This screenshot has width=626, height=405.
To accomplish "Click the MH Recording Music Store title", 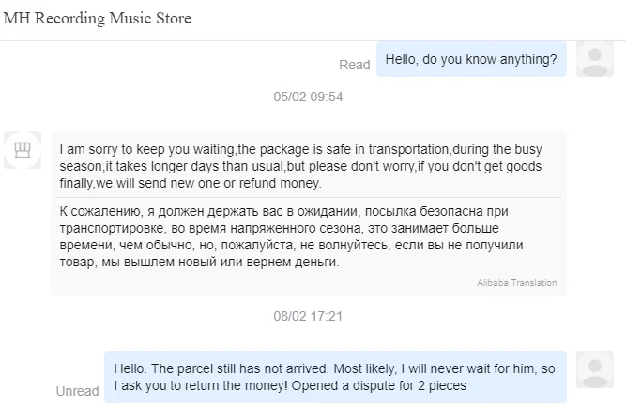I will pyautogui.click(x=98, y=19).
